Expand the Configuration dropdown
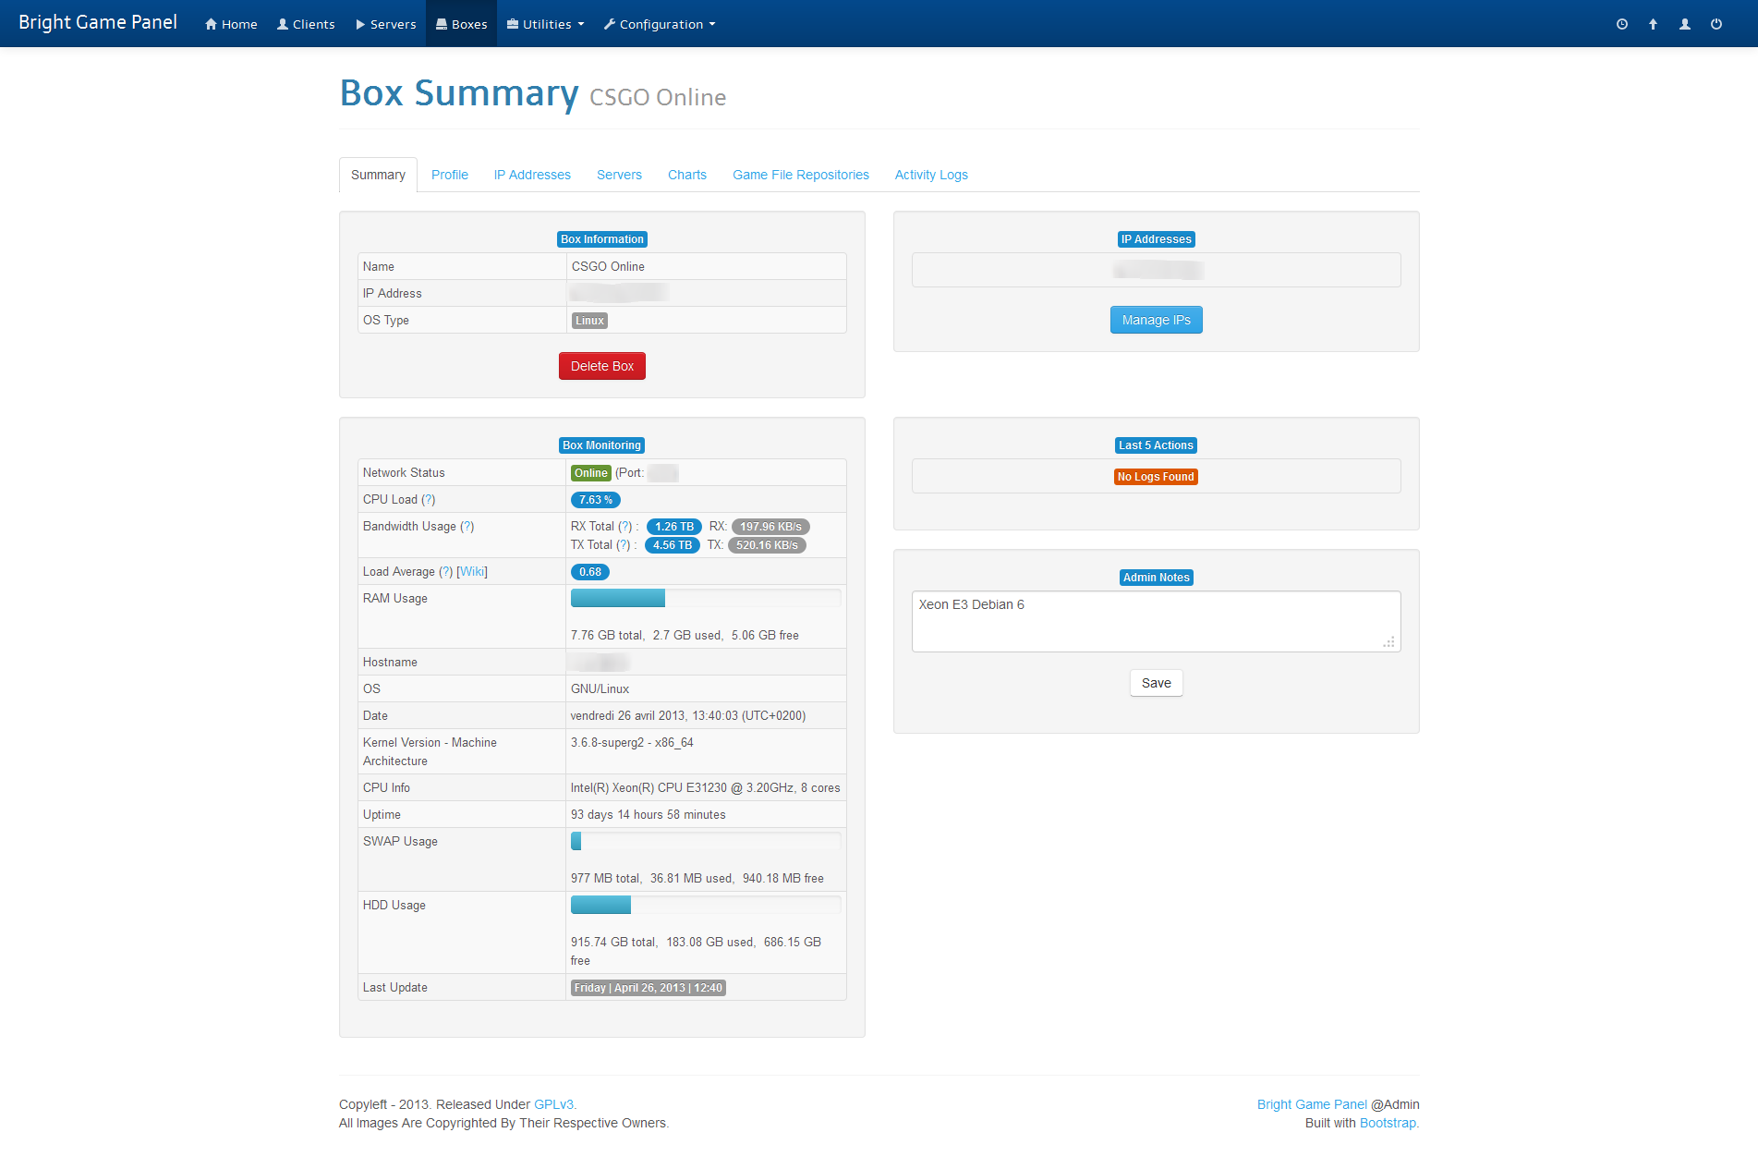The height and width of the screenshot is (1169, 1758). [x=659, y=23]
